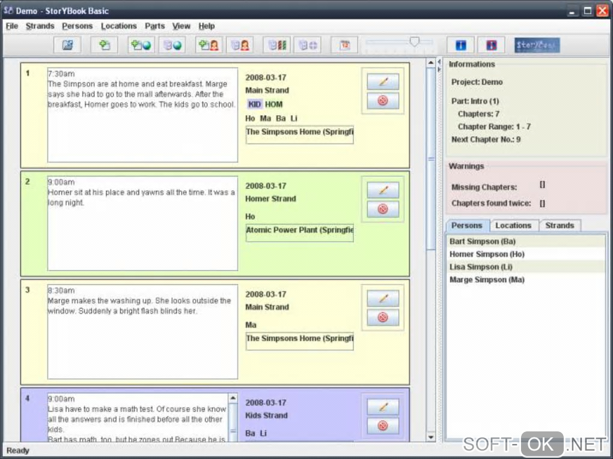Image resolution: width=613 pixels, height=459 pixels.
Task: Open the File menu
Action: 12,26
